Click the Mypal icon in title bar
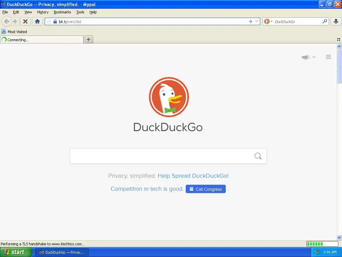The image size is (342, 257). point(3,4)
